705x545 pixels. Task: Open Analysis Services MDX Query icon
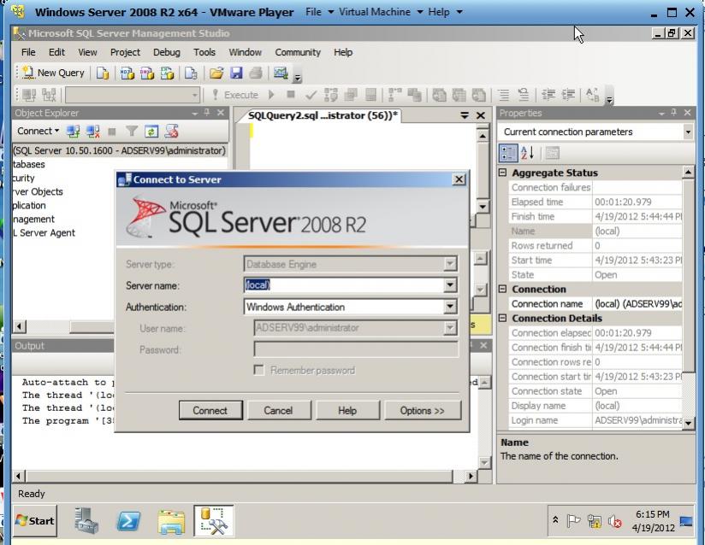pyautogui.click(x=127, y=73)
